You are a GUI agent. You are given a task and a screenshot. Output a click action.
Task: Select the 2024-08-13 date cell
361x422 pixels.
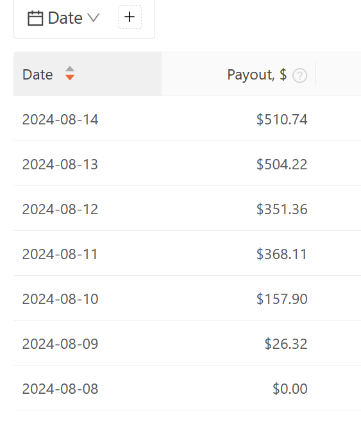[60, 164]
